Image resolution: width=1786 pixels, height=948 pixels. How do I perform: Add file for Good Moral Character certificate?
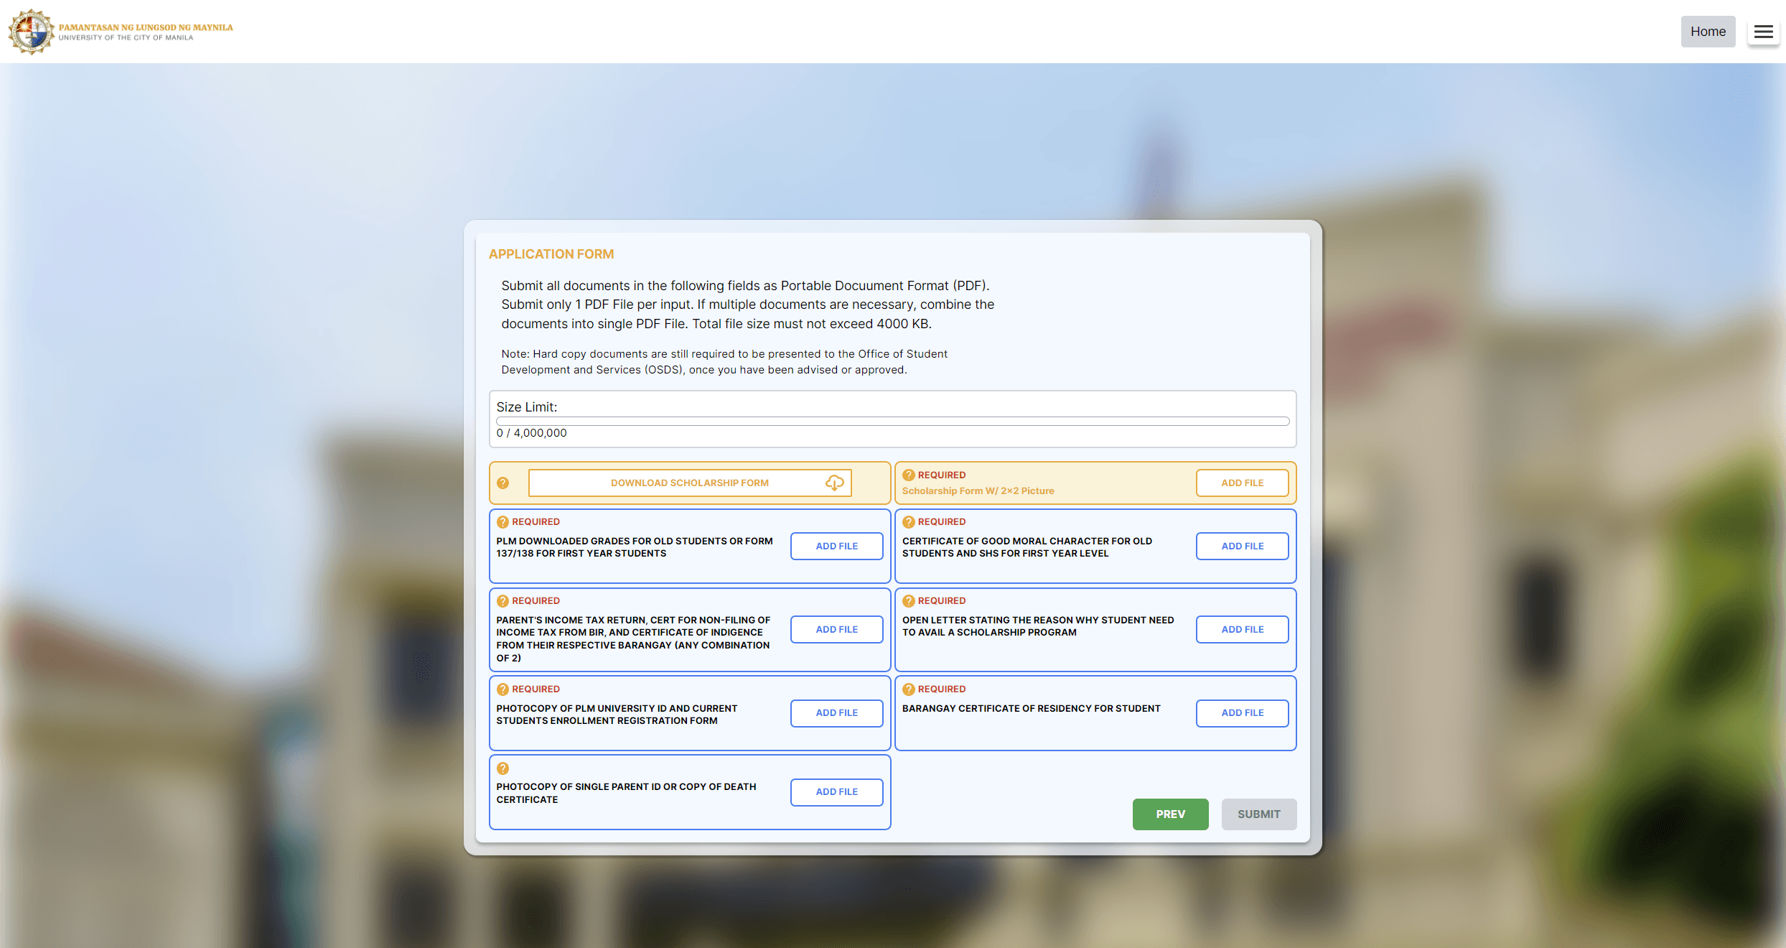click(1242, 547)
